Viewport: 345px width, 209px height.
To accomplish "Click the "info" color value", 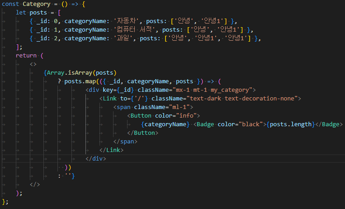I will pyautogui.click(x=186, y=116).
